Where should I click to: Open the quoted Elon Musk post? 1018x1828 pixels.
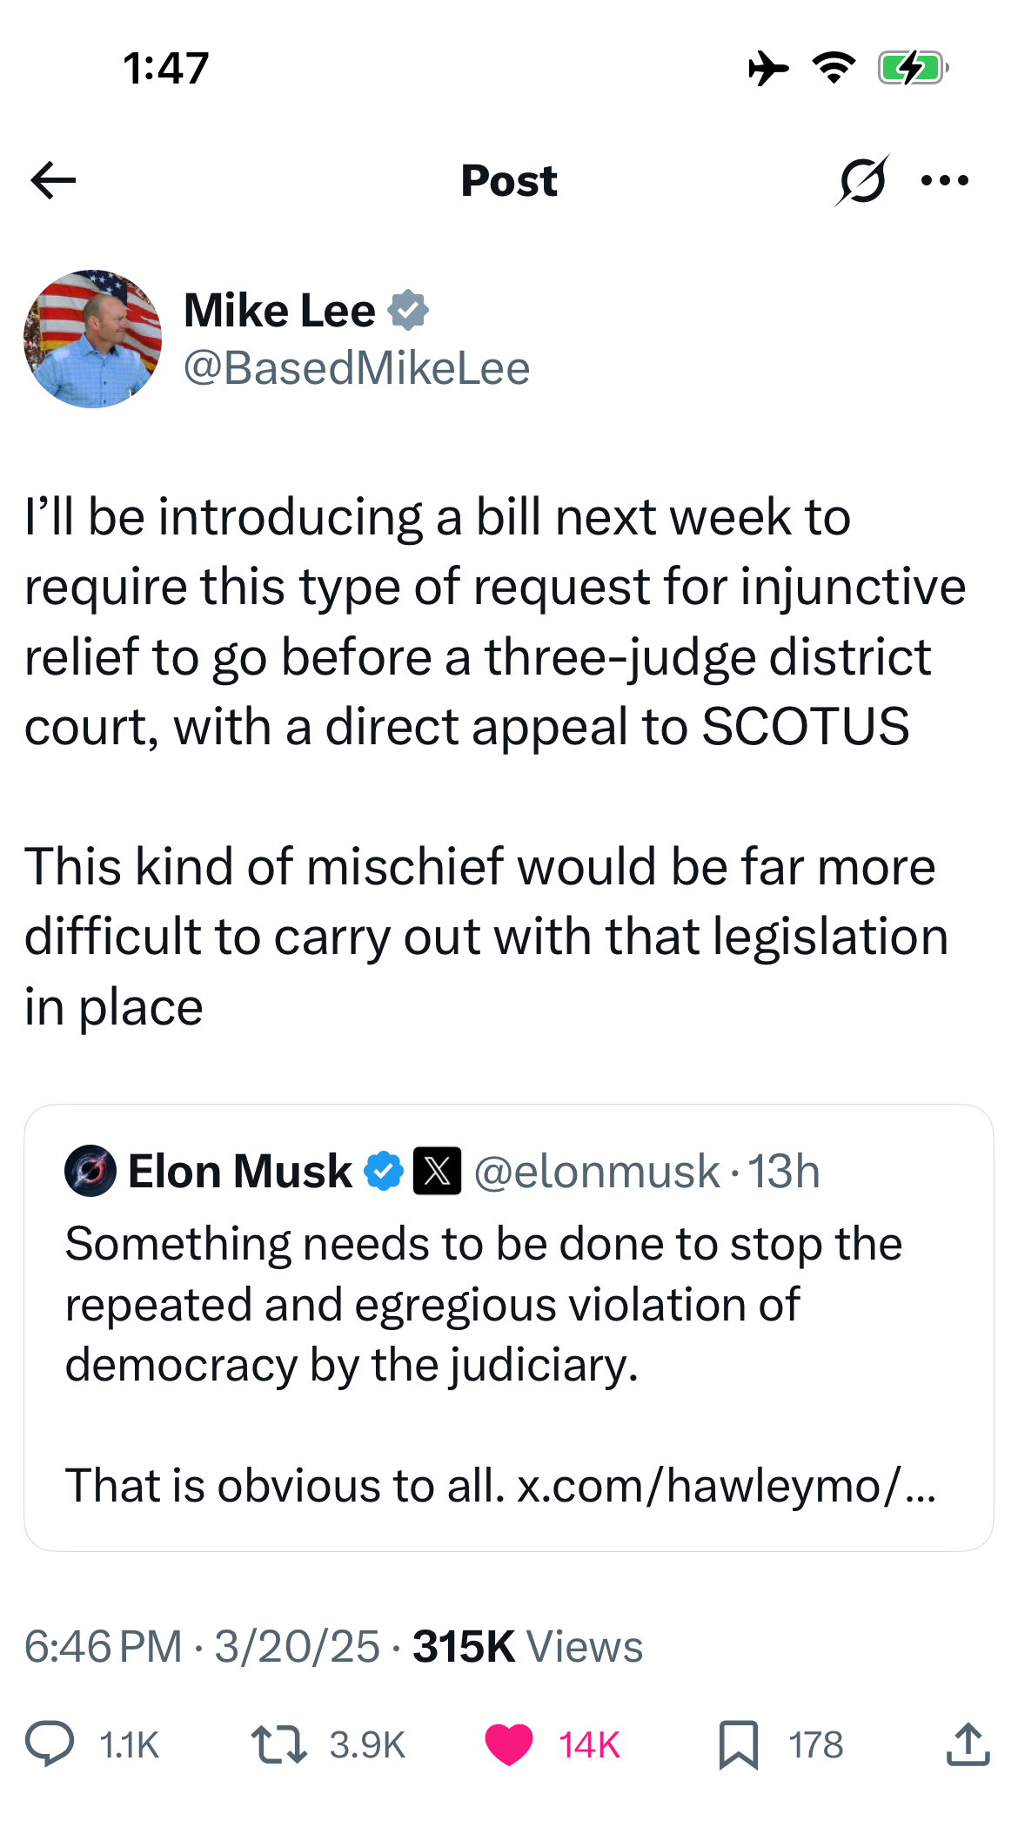(x=509, y=1327)
